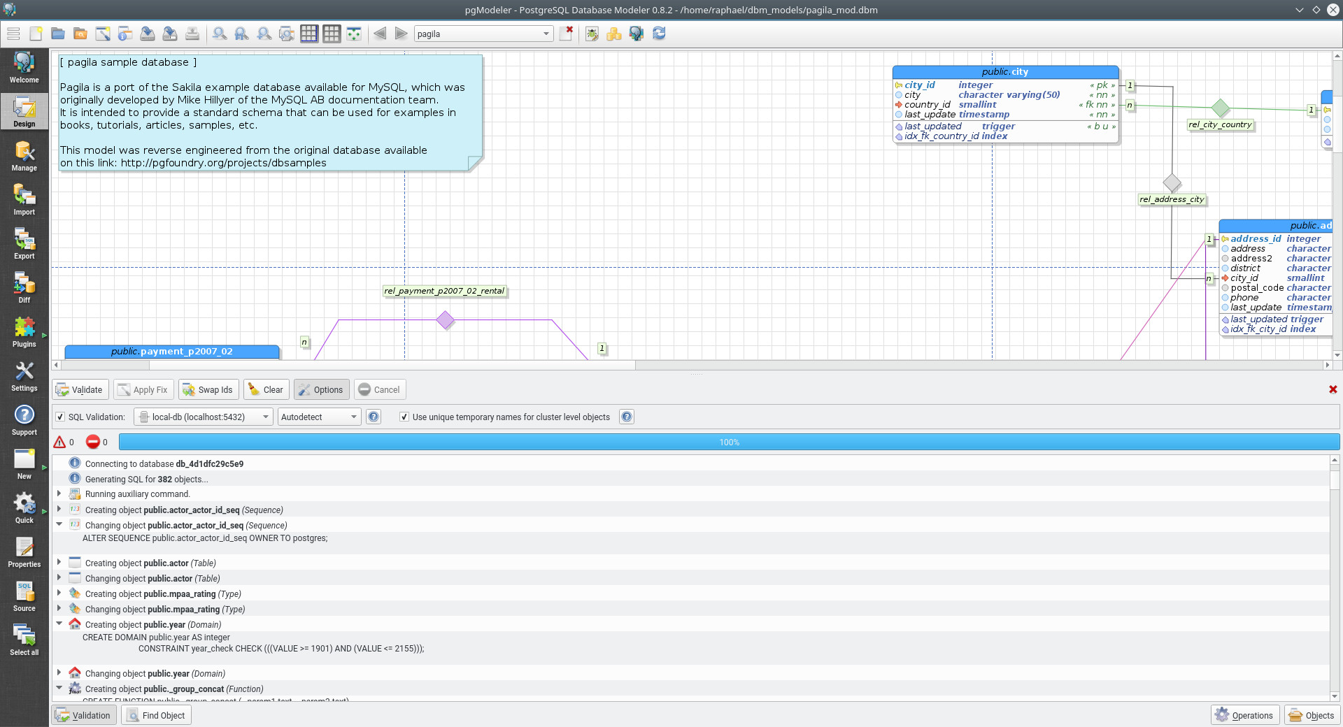Click the third magnifier zoom icon
The height and width of the screenshot is (727, 1343).
264,34
